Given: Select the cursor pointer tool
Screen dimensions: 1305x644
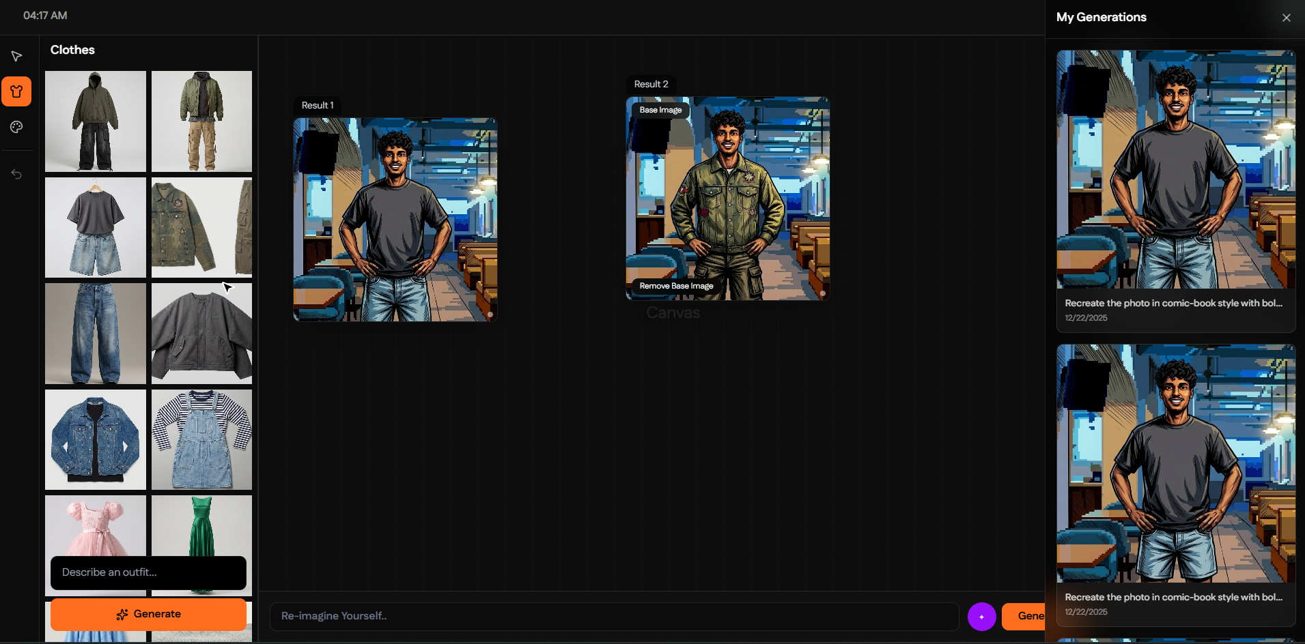Looking at the screenshot, I should coord(16,56).
